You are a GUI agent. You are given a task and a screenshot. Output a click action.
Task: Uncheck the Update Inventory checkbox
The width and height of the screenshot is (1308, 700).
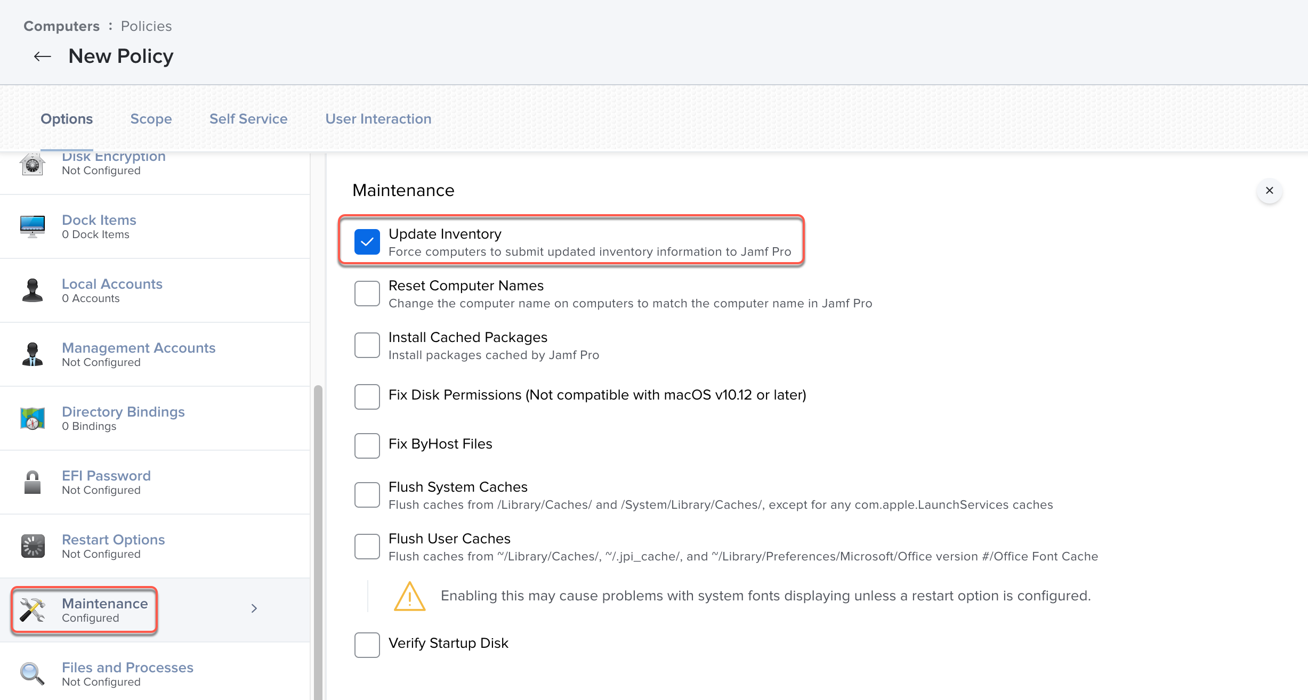pos(367,242)
